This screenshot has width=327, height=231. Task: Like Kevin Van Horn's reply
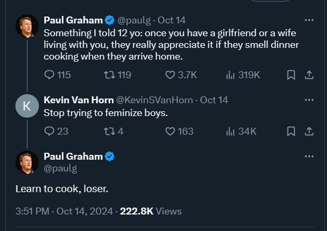click(170, 131)
